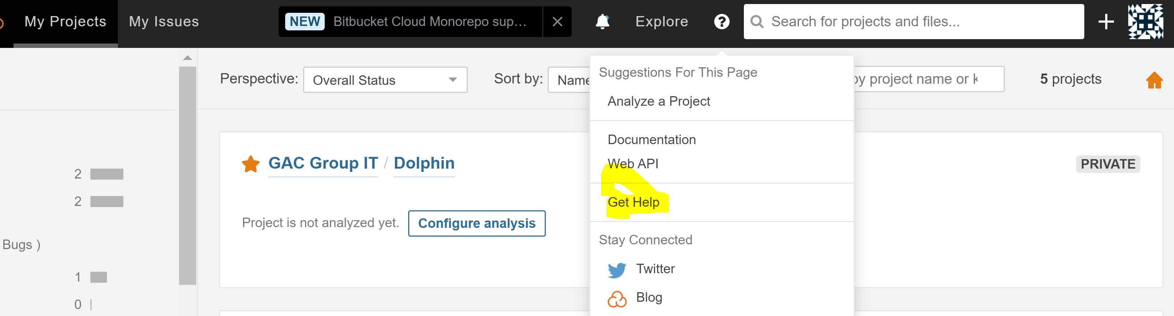Open the Sort by Name dropdown
The image size is (1174, 316).
coord(569,80)
